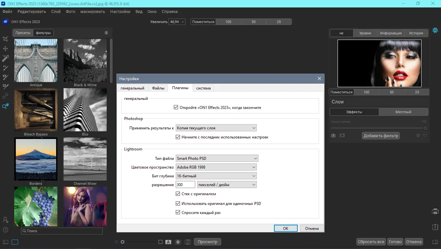The height and width of the screenshot is (249, 441).
Task: Uncheck "Стек с оригиналом" checkbox
Action: pyautogui.click(x=178, y=194)
